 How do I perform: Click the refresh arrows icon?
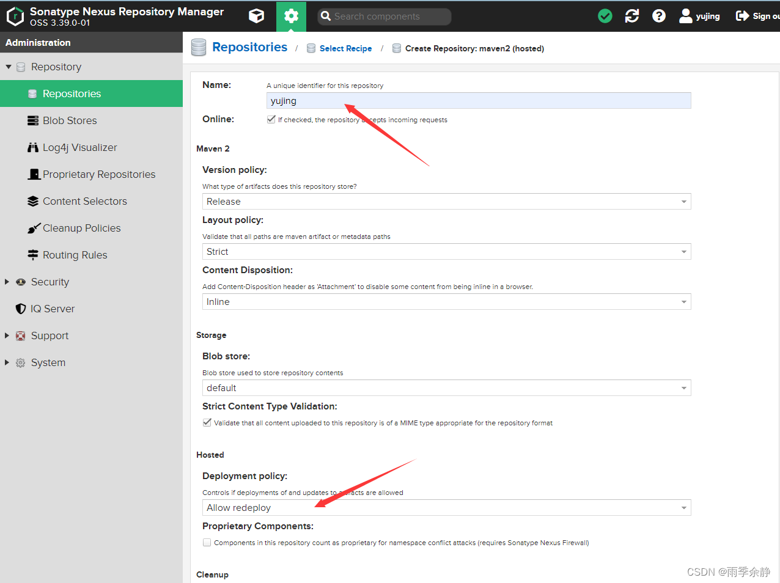tap(632, 16)
